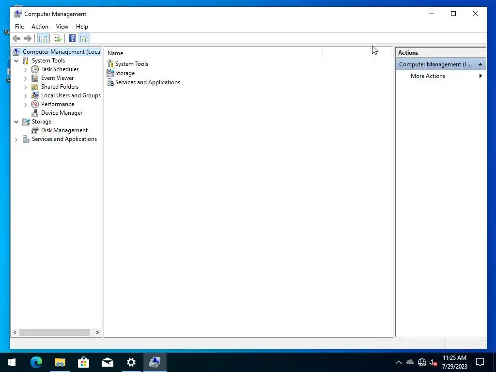Click the Windows Start button
The height and width of the screenshot is (372, 496).
12,362
